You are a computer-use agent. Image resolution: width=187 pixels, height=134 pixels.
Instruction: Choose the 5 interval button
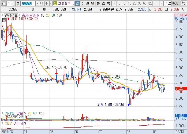[124, 3]
